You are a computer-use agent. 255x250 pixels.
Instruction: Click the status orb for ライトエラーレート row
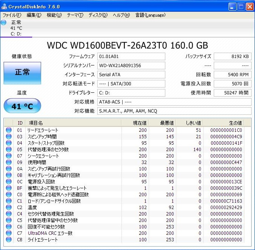click(x=9, y=240)
